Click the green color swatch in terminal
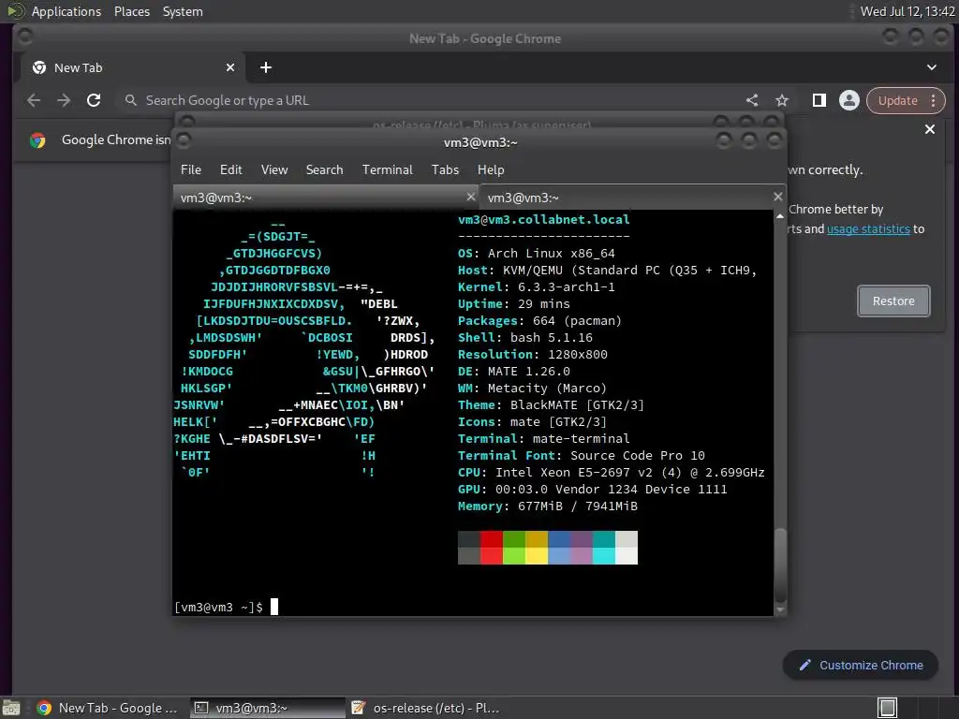 click(x=514, y=547)
